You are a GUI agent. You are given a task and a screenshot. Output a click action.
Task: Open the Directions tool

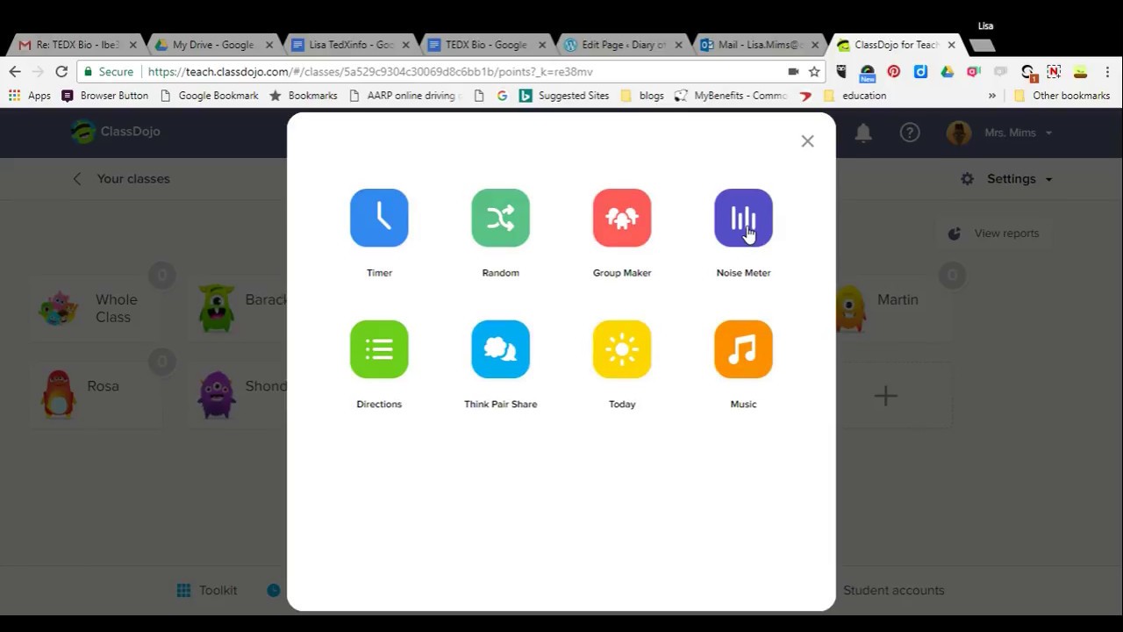click(x=379, y=349)
